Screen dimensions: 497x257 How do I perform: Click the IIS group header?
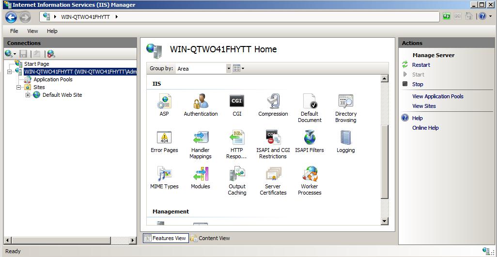pos(156,84)
